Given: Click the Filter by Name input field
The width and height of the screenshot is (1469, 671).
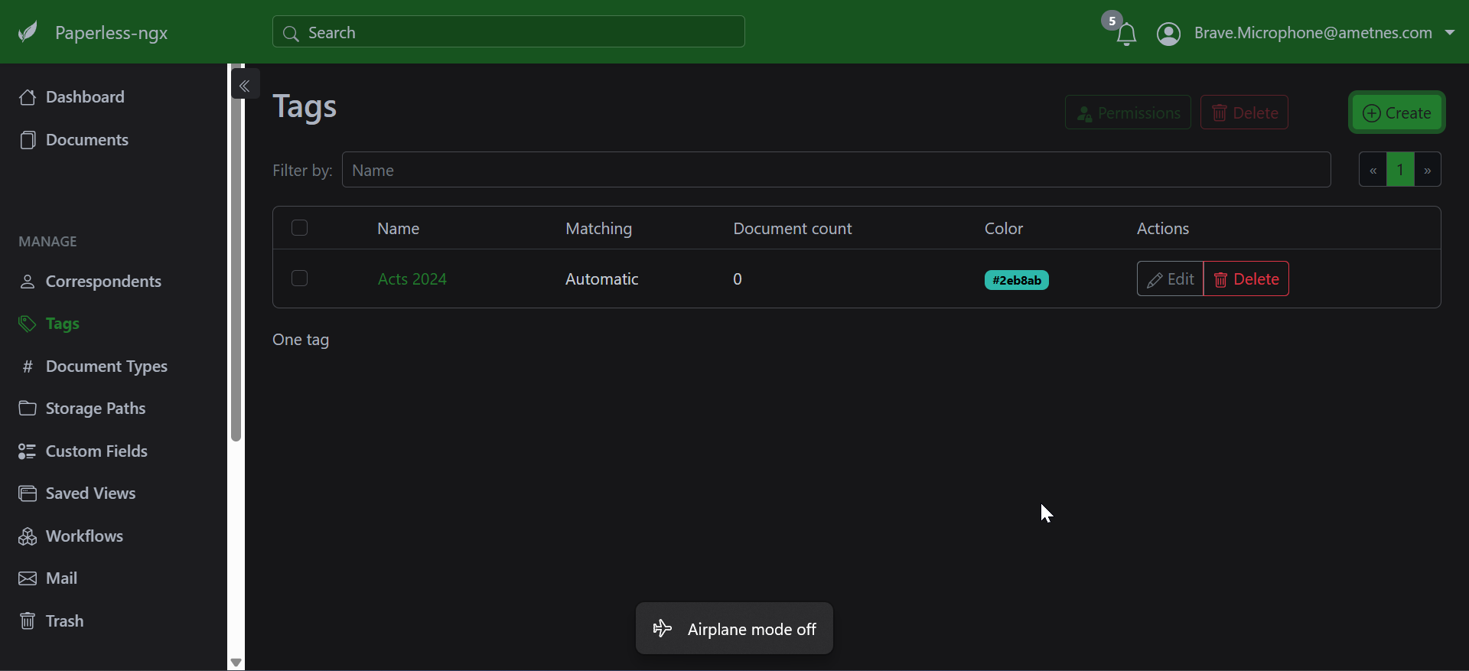Looking at the screenshot, I should coord(835,170).
